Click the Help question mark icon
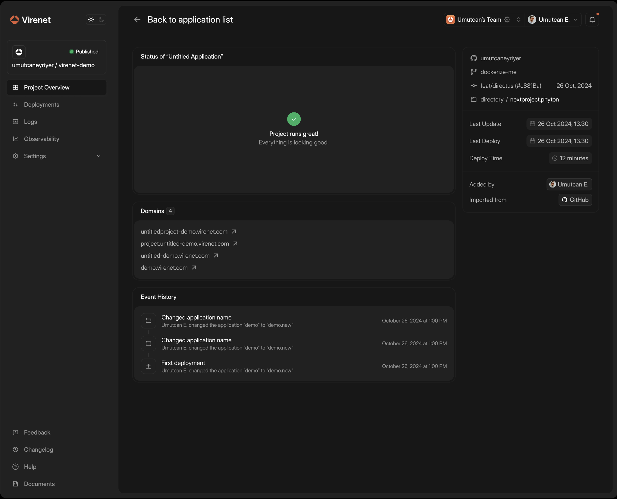Screen dimensions: 617x499 [15, 467]
